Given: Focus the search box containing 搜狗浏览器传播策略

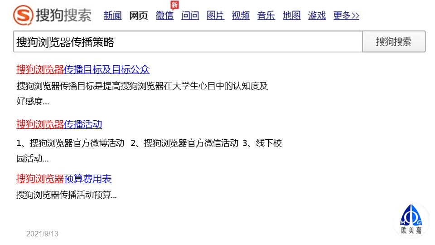Looking at the screenshot, I should click(188, 42).
